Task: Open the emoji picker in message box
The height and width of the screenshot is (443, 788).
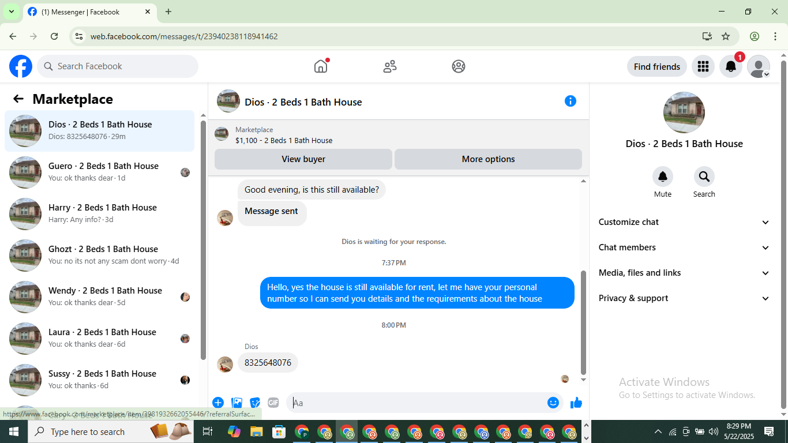Action: click(x=553, y=403)
